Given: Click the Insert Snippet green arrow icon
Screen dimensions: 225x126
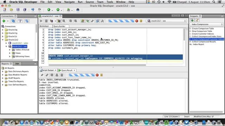Looking at the screenshot, I should pos(192,20).
